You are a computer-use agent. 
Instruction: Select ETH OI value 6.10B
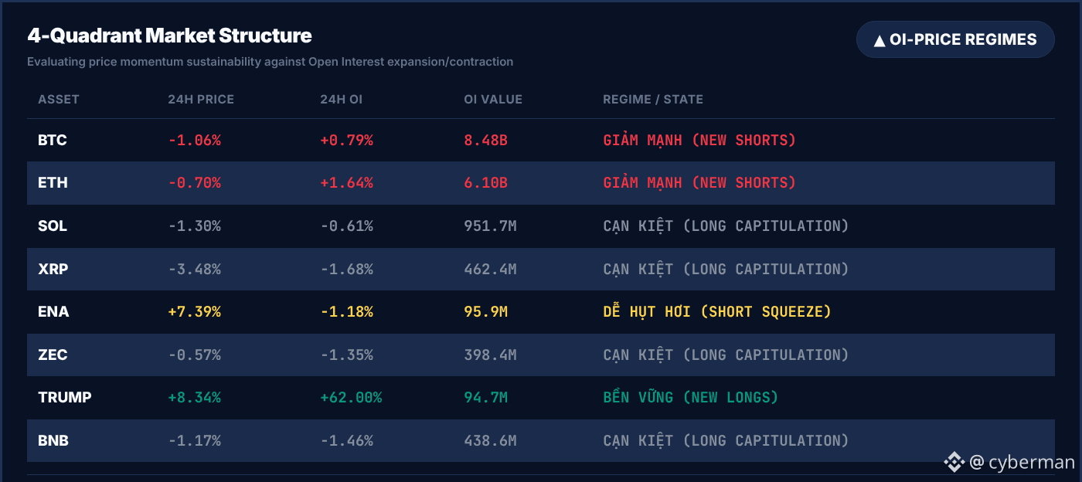(x=485, y=183)
